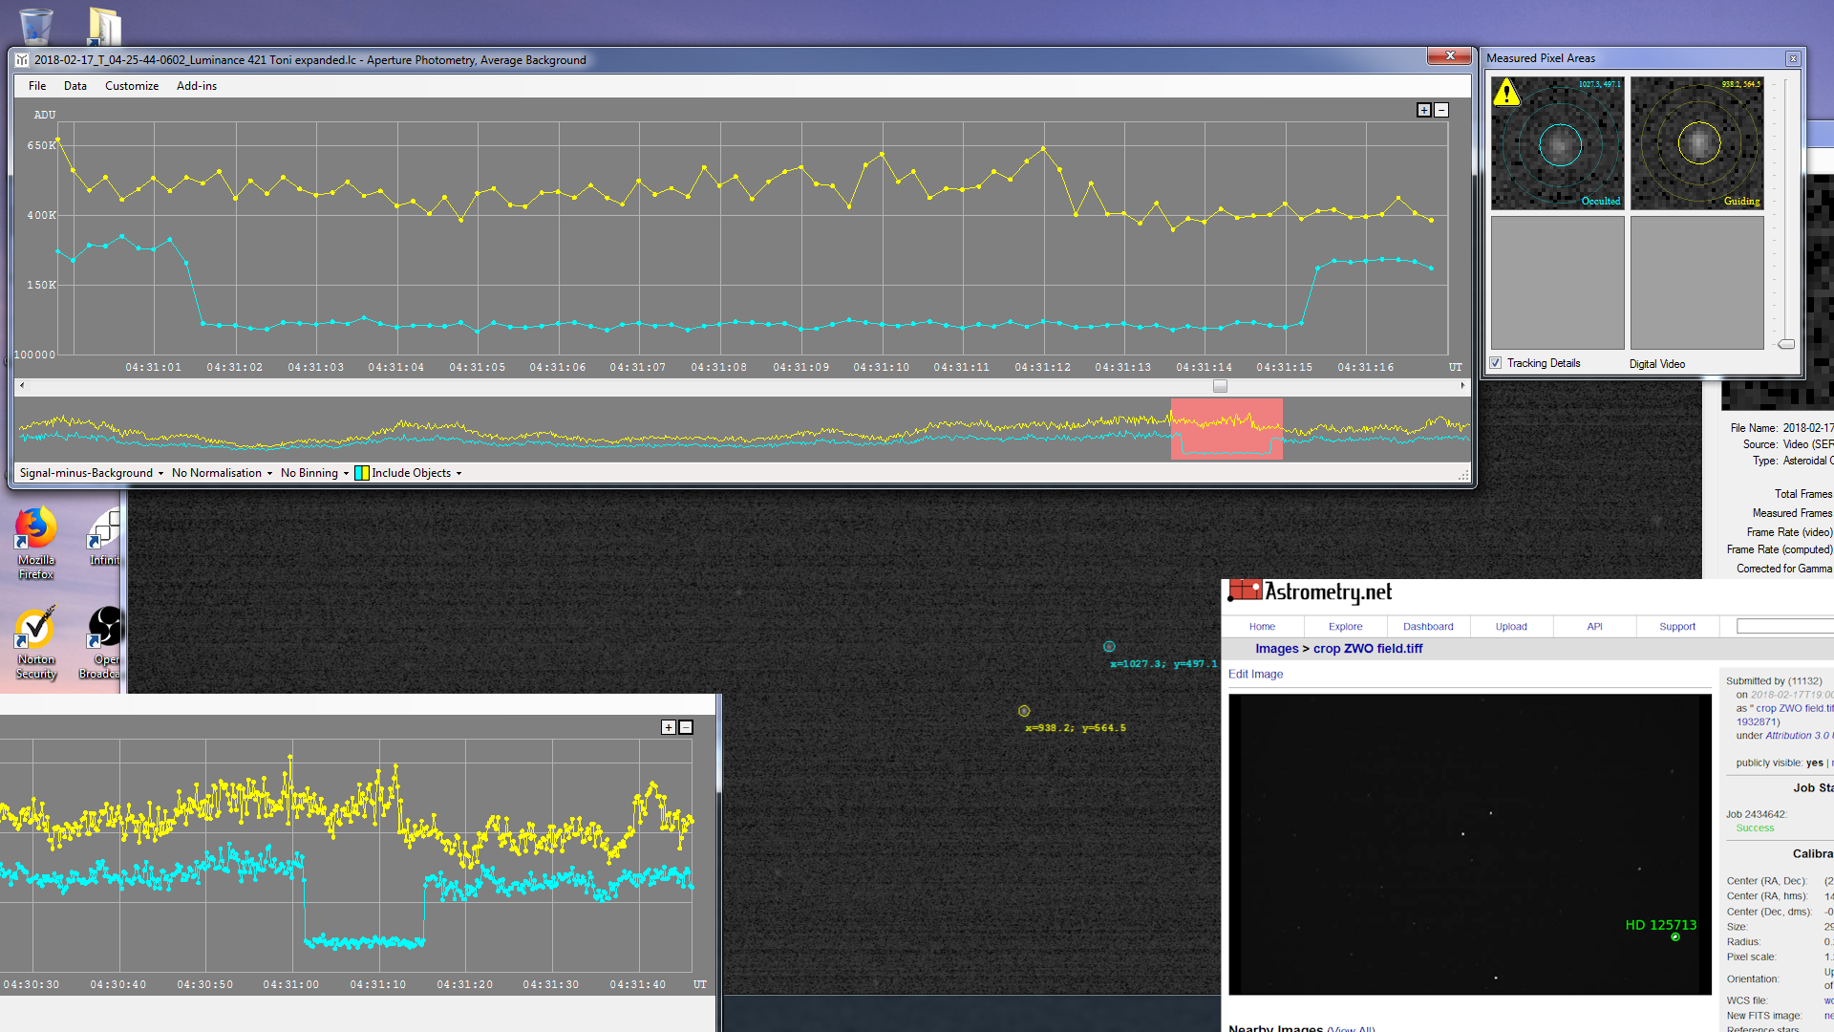Click the Astrometry.net search input field
This screenshot has height=1032, width=1834.
1784,627
